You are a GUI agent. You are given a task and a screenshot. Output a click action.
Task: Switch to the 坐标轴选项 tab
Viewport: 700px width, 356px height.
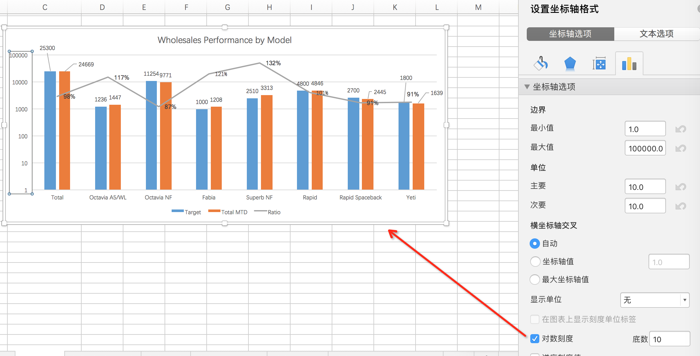(570, 34)
